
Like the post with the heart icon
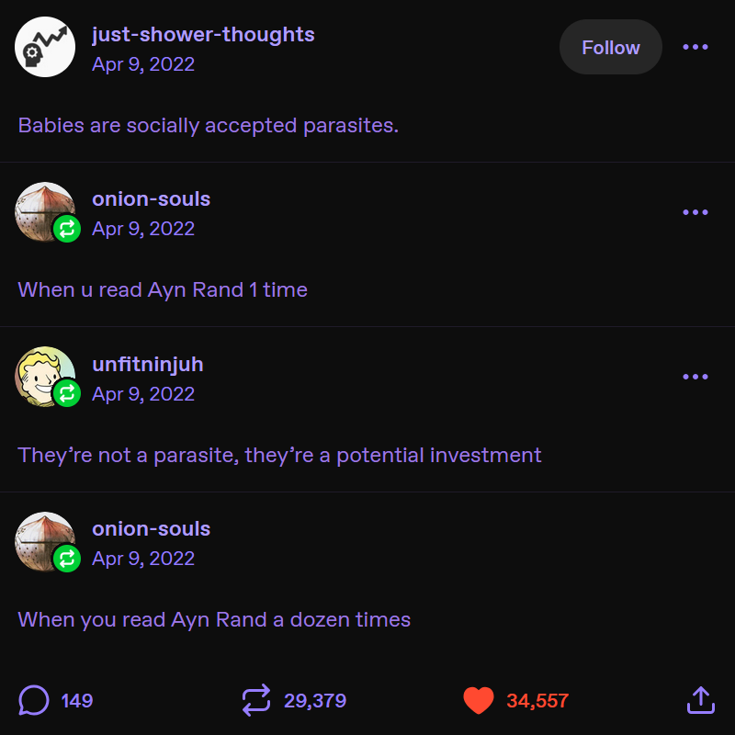479,701
